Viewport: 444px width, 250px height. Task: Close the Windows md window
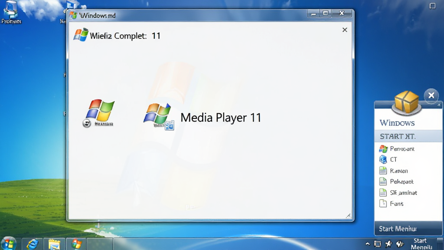pyautogui.click(x=342, y=13)
